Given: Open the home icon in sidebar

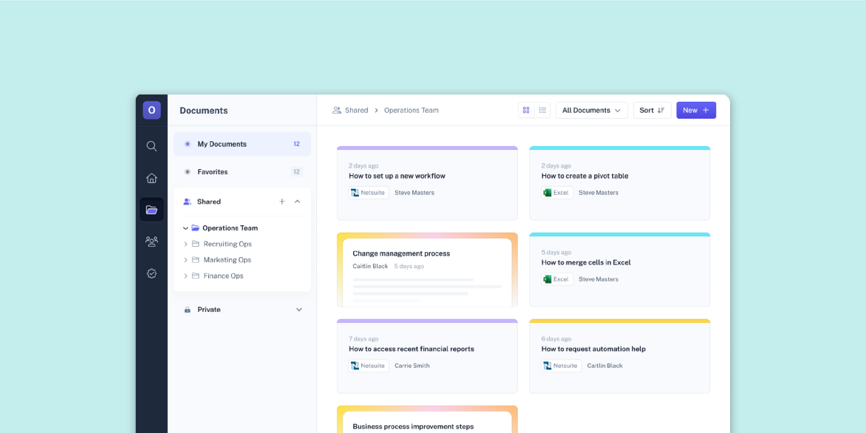Looking at the screenshot, I should 151,178.
